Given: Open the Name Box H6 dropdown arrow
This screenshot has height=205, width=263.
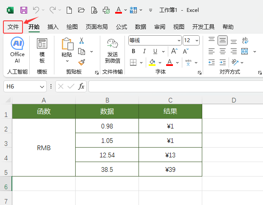Looking at the screenshot, I should (42, 87).
